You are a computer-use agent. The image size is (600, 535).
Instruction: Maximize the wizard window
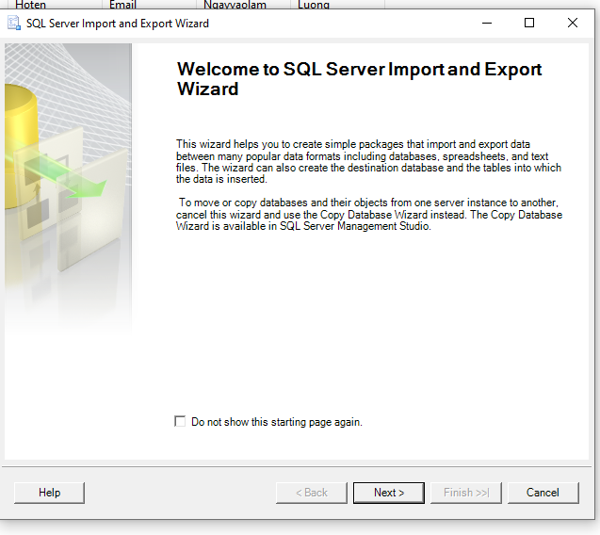pos(529,24)
